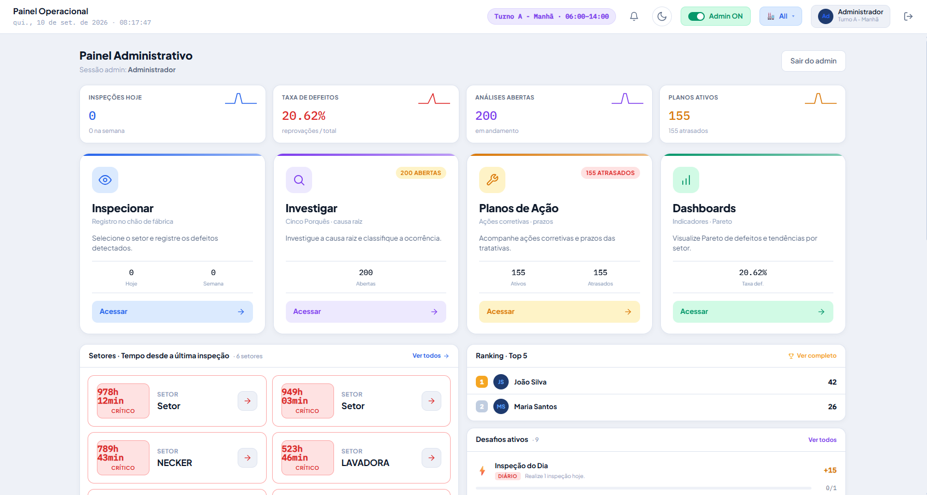Click the Análises Abertas sparkline graphic

coord(627,98)
